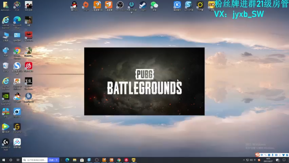Image resolution: width=289 pixels, height=163 pixels.
Task: Open the Network desktop icon
Action: point(6,52)
